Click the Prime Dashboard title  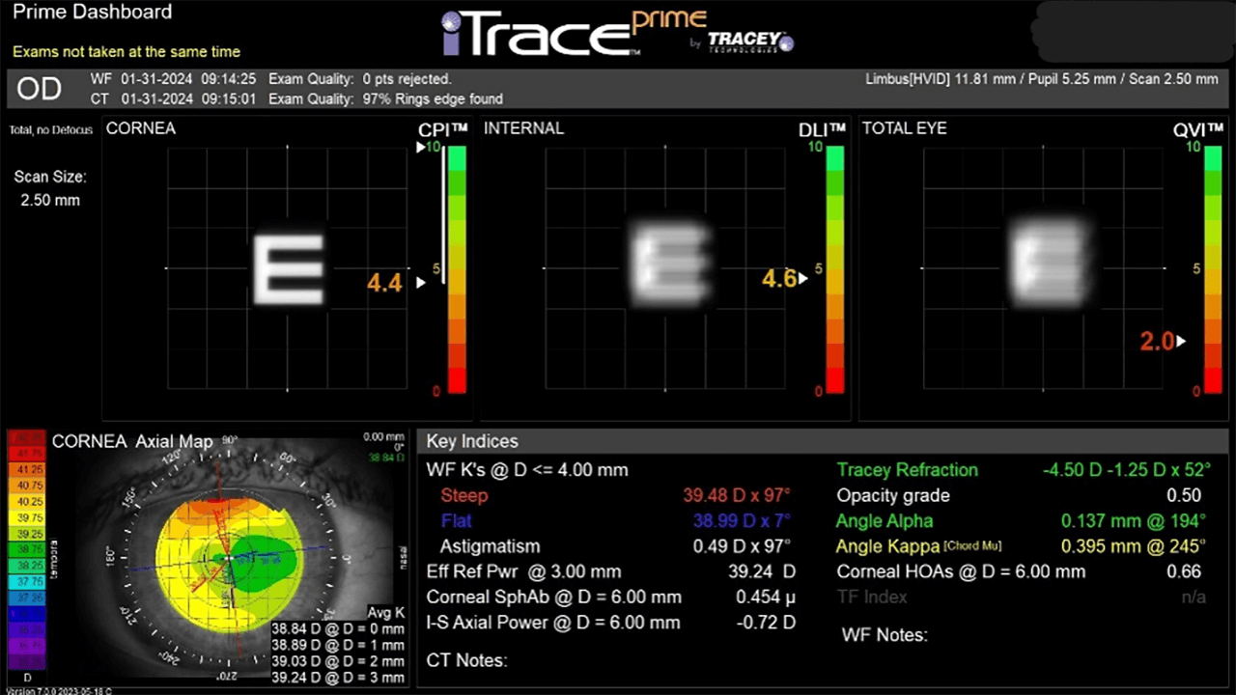tap(92, 13)
